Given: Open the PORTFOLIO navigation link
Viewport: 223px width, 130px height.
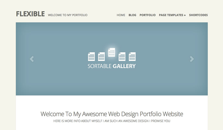Looking at the screenshot, I should pyautogui.click(x=147, y=15).
